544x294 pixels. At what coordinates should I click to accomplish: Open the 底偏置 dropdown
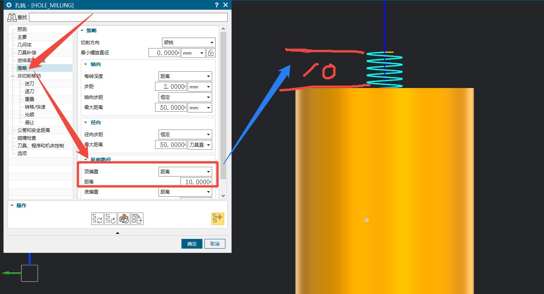pos(185,192)
